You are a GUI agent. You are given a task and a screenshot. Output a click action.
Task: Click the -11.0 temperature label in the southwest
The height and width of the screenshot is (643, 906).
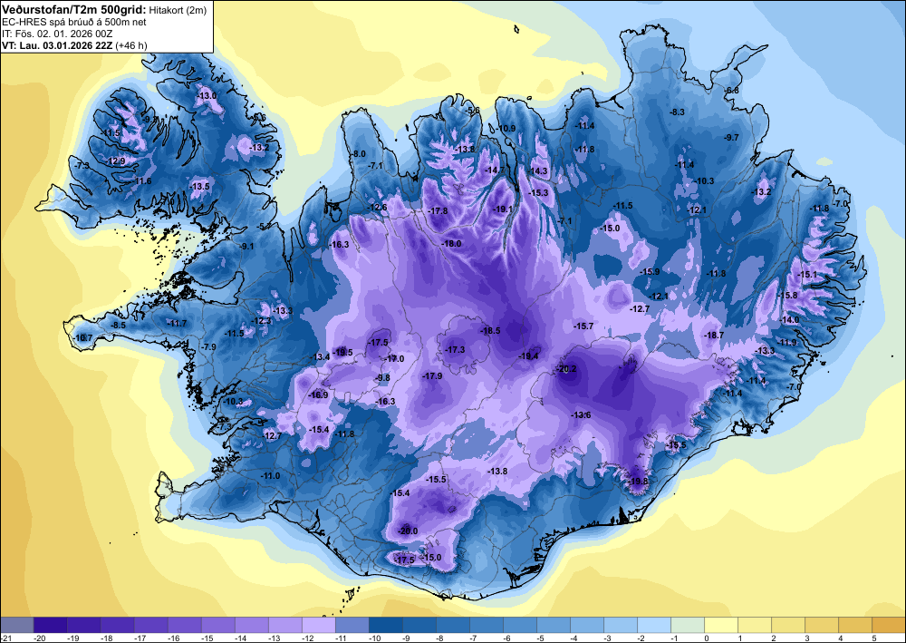[x=270, y=476]
